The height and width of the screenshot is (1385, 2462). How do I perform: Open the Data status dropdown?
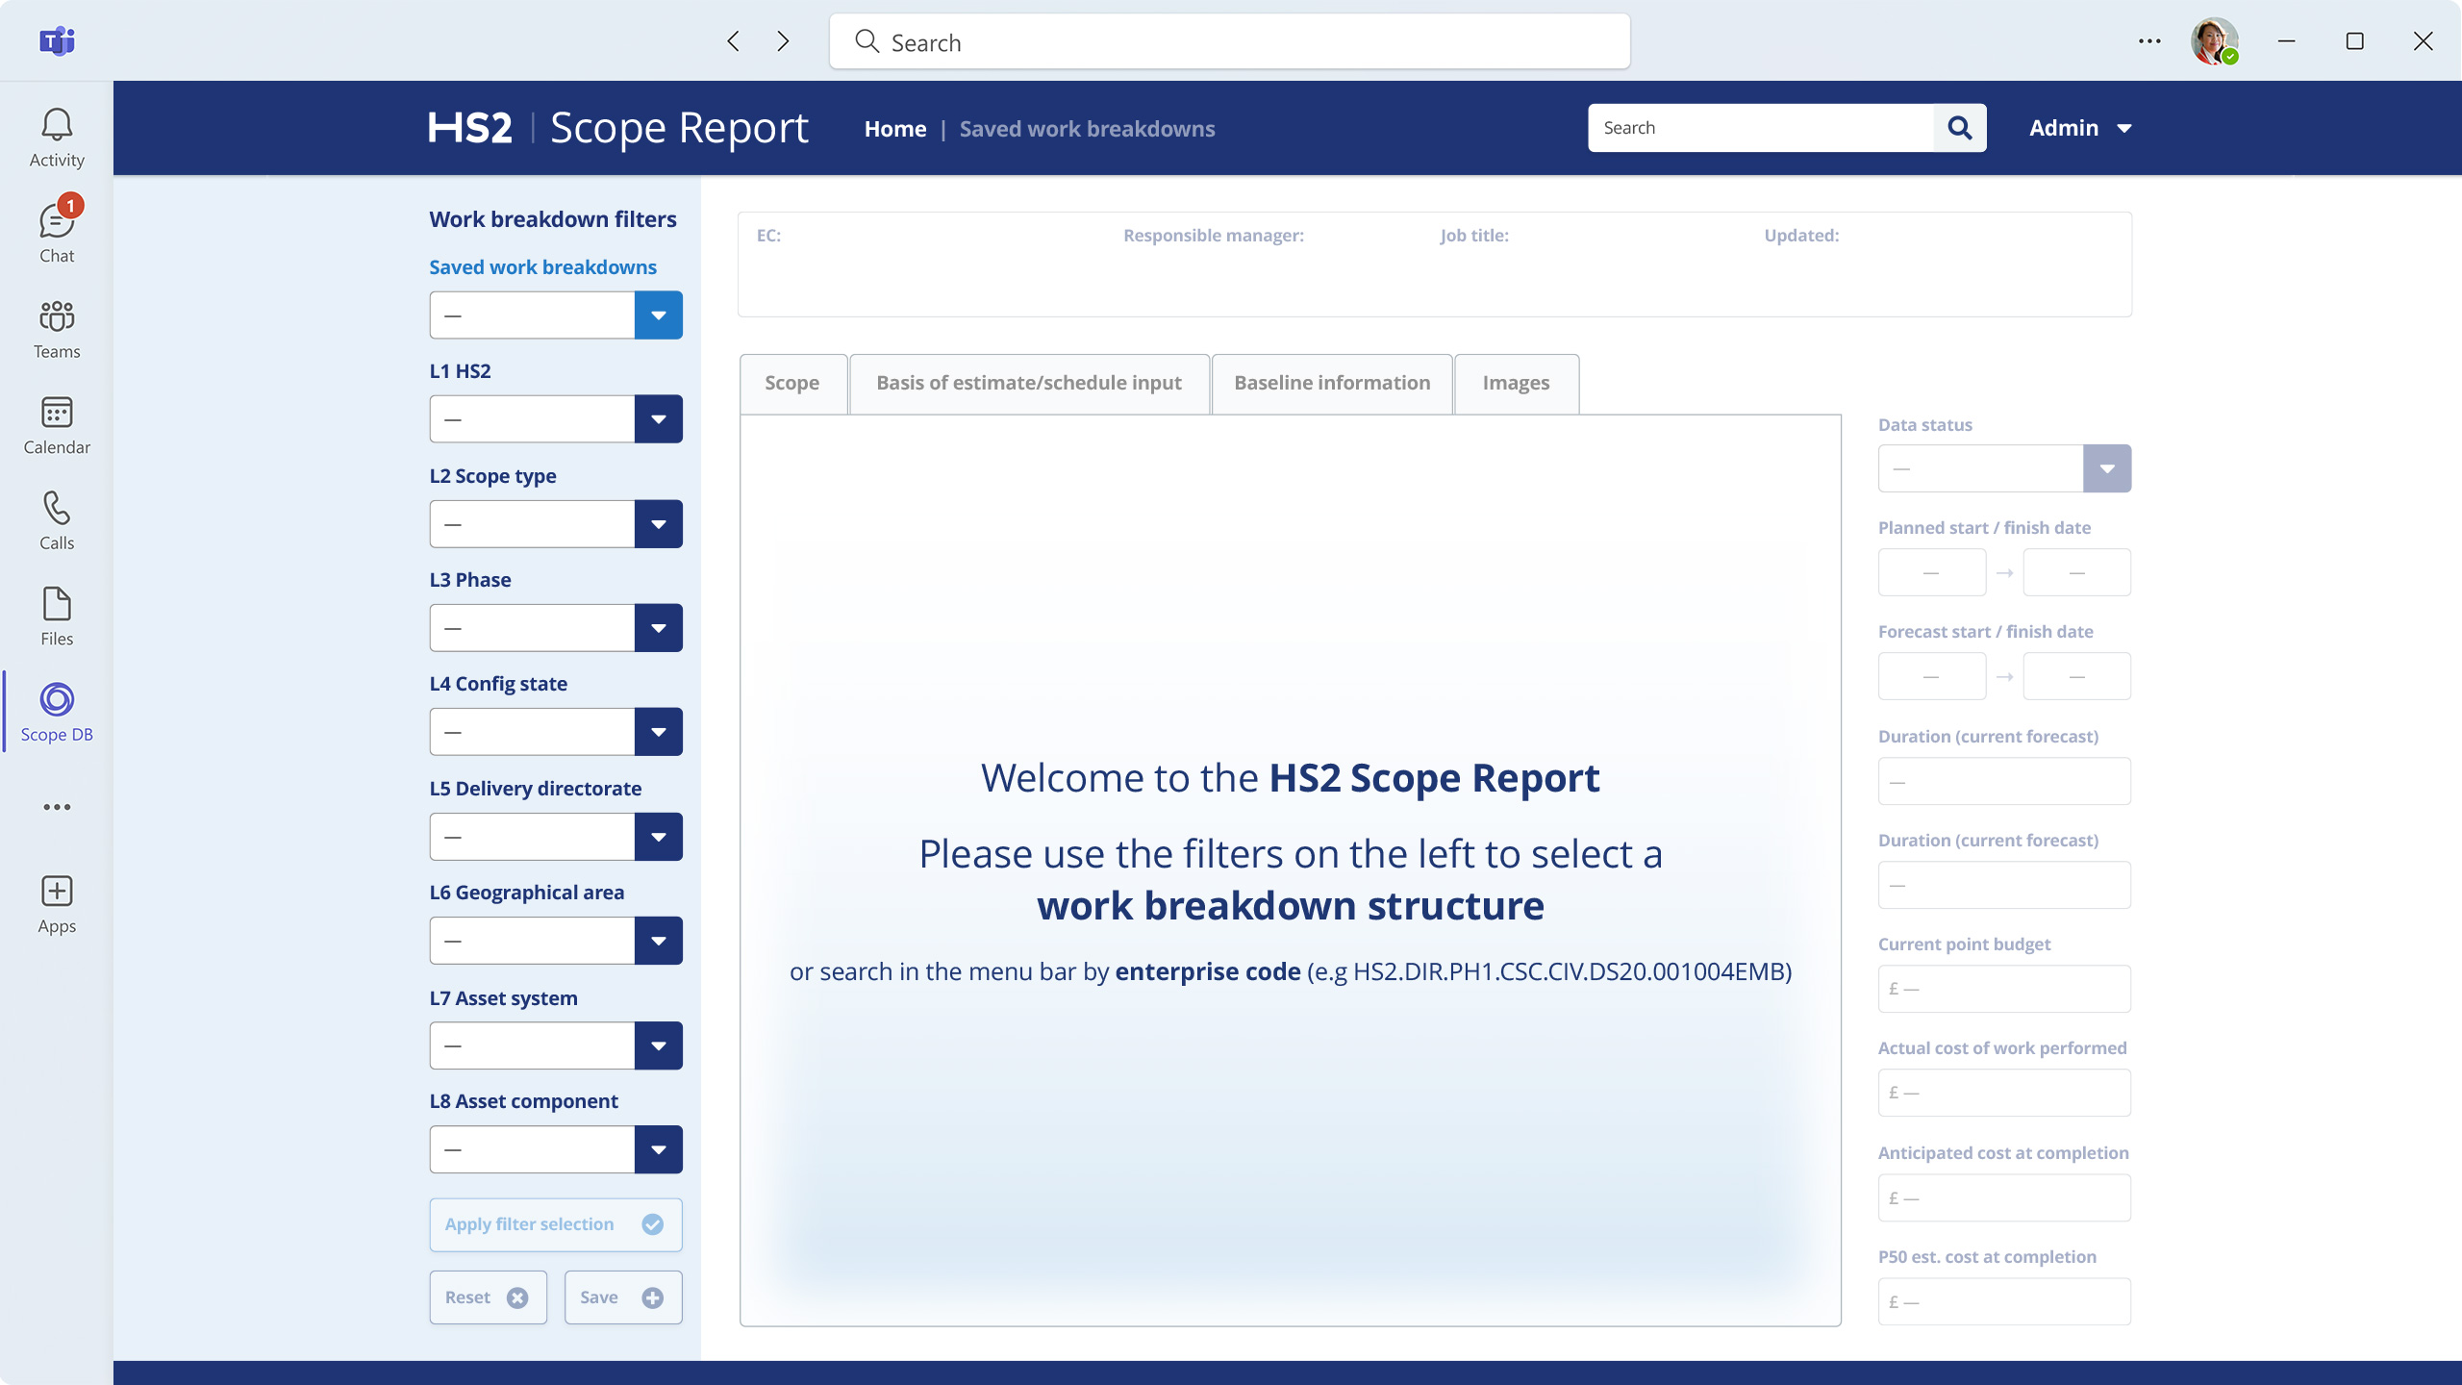(2106, 468)
